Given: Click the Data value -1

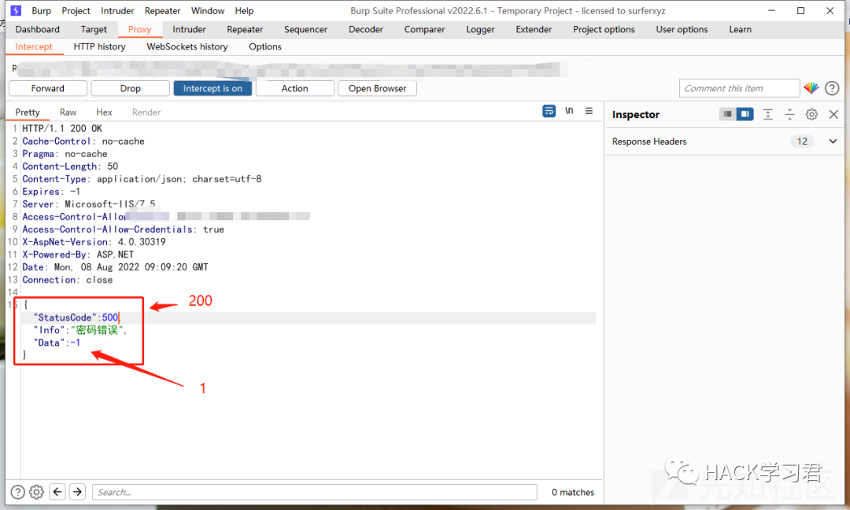Looking at the screenshot, I should [x=75, y=343].
